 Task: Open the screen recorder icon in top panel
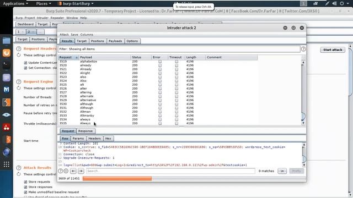[315, 3]
